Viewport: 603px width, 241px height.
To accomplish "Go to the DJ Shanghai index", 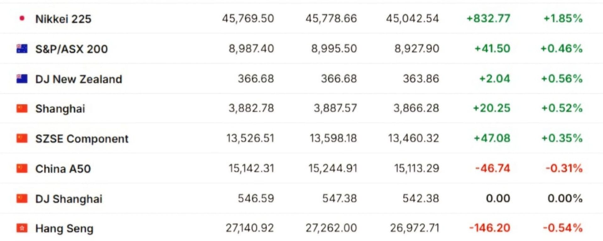I will (x=69, y=199).
